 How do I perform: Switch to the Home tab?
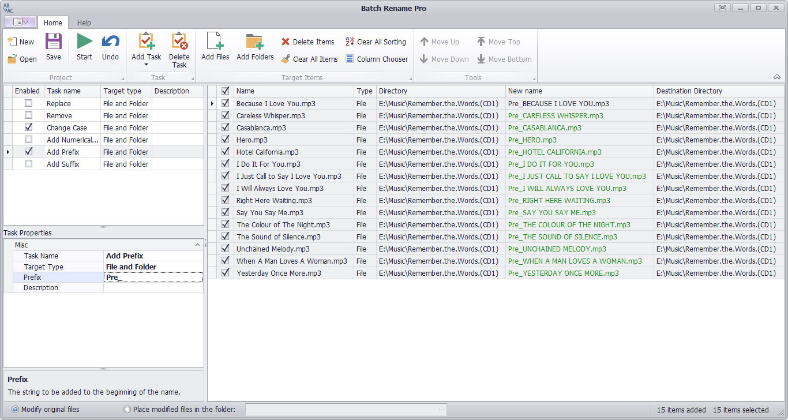[53, 22]
